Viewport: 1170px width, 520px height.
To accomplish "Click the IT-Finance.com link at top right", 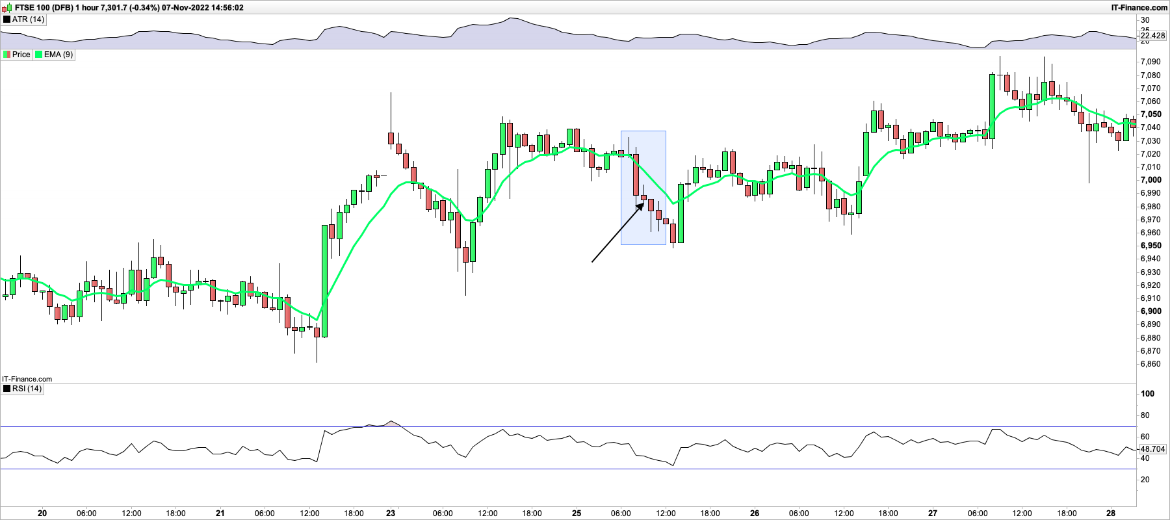I will click(1139, 8).
